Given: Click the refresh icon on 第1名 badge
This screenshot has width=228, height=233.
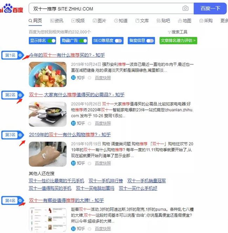Looking at the screenshot, I should point(20,55).
